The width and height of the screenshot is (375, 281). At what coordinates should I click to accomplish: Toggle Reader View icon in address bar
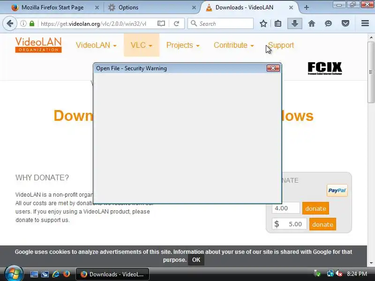(x=161, y=23)
